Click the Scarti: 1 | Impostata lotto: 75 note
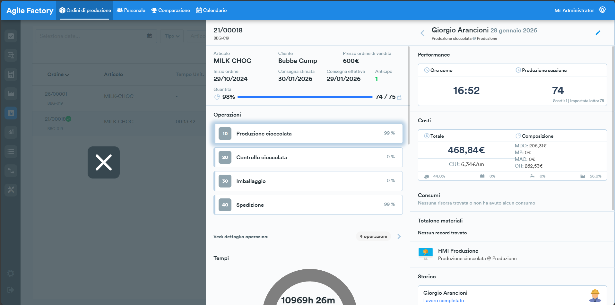Screen dimensions: 615x305 tap(578, 101)
